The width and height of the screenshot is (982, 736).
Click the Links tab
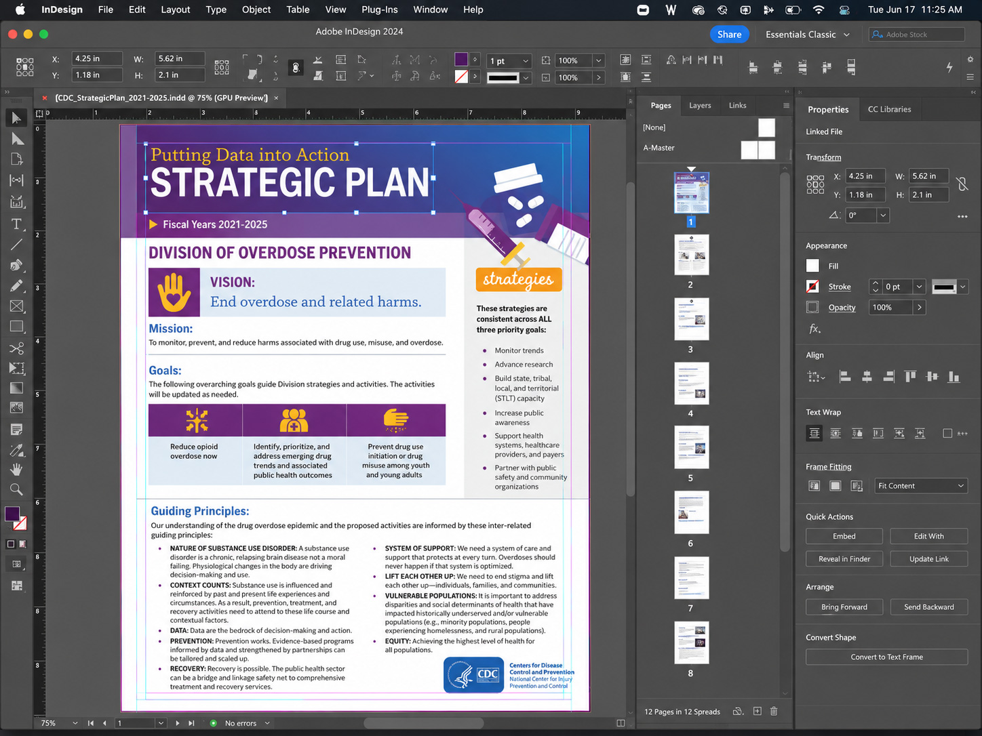[x=737, y=106]
